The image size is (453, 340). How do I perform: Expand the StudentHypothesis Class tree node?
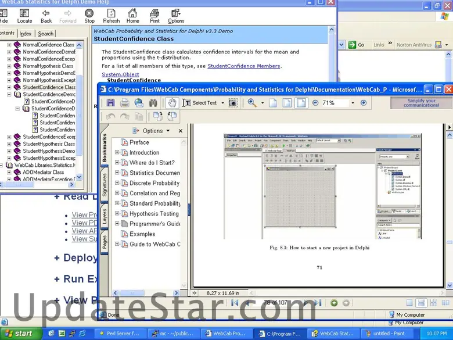tap(9, 144)
